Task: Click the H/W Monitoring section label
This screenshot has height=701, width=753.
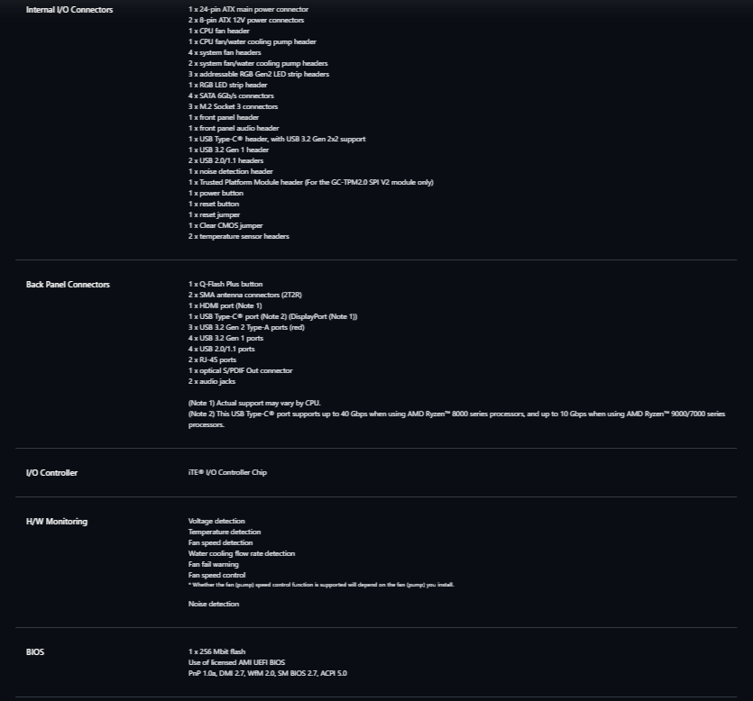Action: pyautogui.click(x=57, y=522)
